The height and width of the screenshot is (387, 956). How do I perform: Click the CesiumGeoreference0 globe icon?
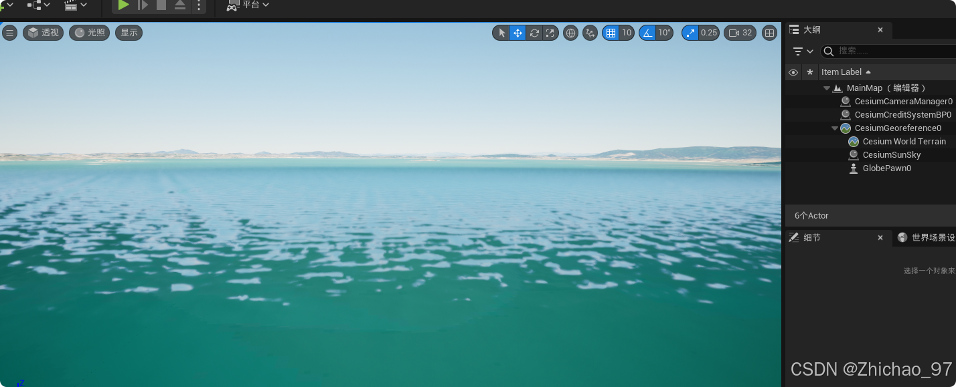coord(846,128)
